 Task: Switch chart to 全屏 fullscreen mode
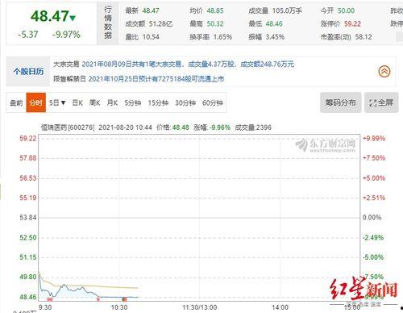coord(381,102)
